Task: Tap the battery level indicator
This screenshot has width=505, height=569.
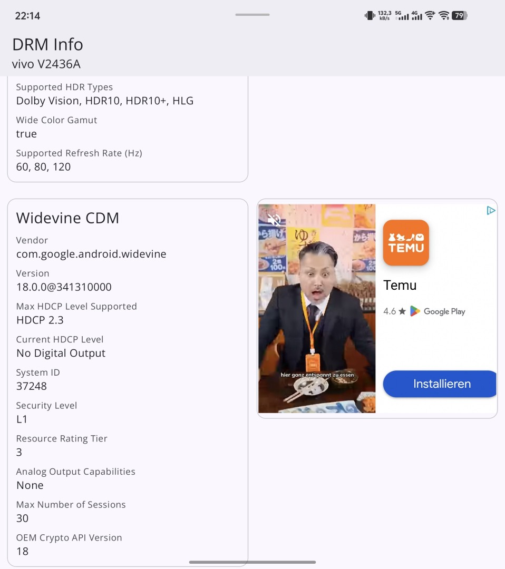Action: tap(459, 16)
